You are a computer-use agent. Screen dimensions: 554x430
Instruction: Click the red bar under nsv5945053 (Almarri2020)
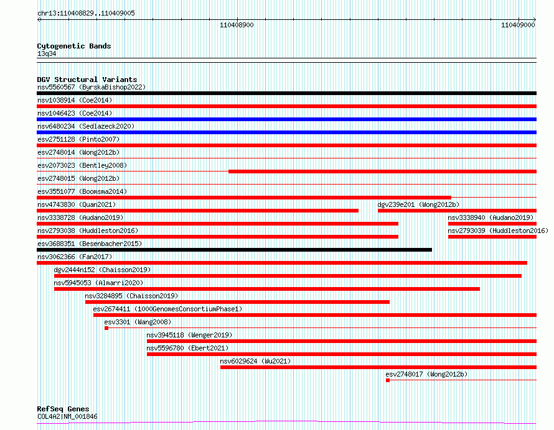[x=267, y=289]
